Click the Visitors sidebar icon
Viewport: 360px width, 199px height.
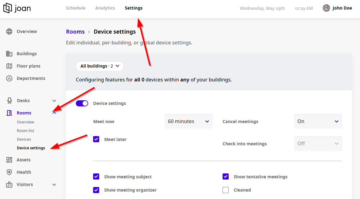click(x=9, y=184)
